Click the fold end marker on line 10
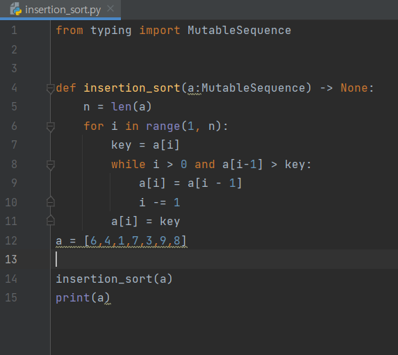Viewport: 398px width, 355px height. pyautogui.click(x=51, y=201)
